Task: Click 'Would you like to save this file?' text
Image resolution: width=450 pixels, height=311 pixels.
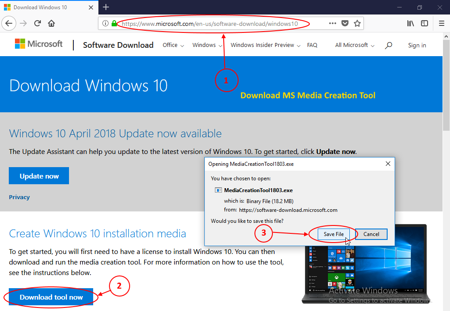Action: [247, 221]
